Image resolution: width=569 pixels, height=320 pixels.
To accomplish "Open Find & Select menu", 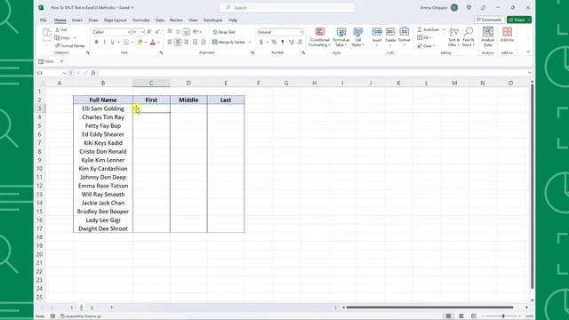I will pos(469,36).
